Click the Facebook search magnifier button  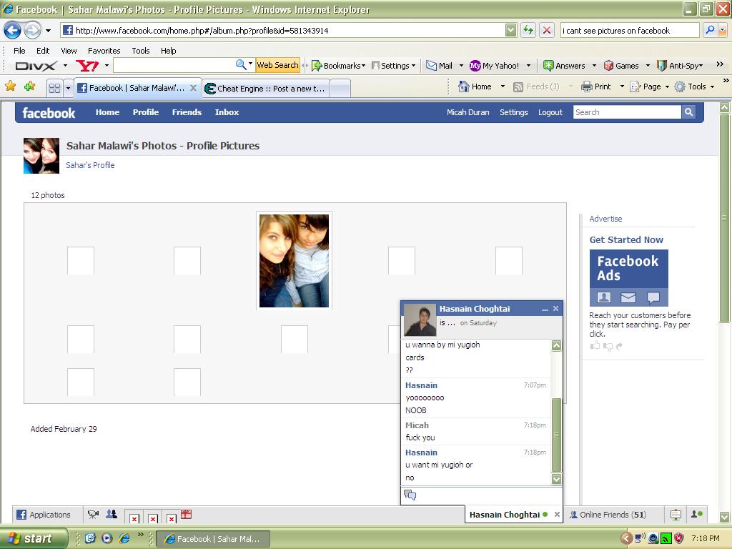coord(688,112)
